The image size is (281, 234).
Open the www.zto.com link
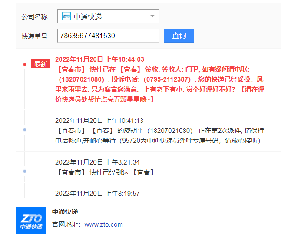pos(103,224)
